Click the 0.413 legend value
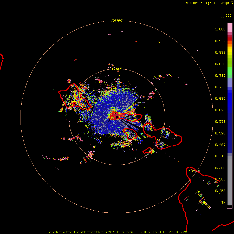 (x=220, y=156)
